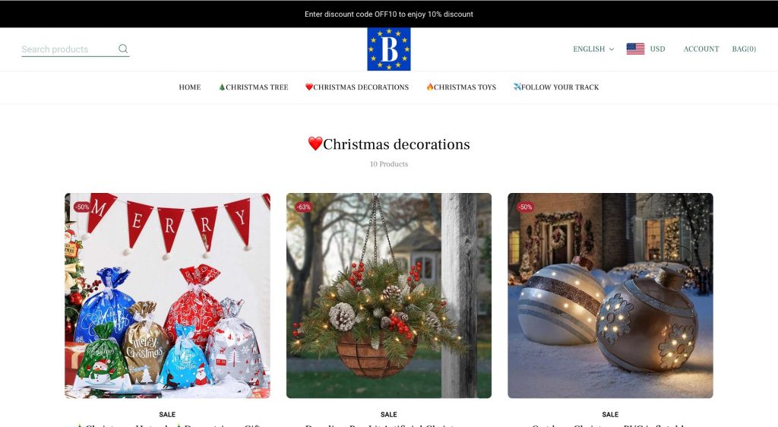Click the US flag currency icon
Screen dimensions: 778x427
point(635,49)
